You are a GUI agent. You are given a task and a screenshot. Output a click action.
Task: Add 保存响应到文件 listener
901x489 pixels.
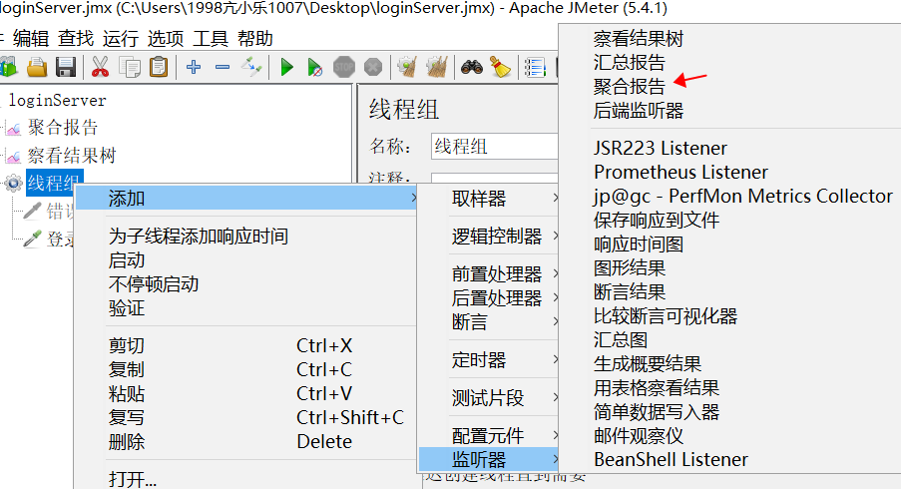tap(657, 221)
